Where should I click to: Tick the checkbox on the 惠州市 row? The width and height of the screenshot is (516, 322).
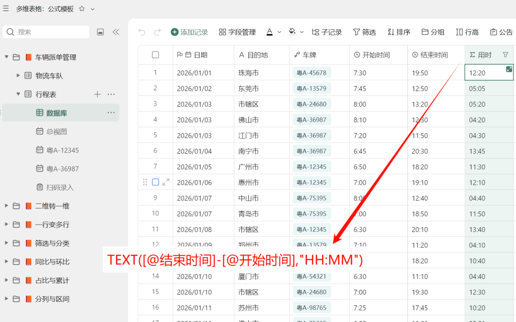click(x=156, y=182)
